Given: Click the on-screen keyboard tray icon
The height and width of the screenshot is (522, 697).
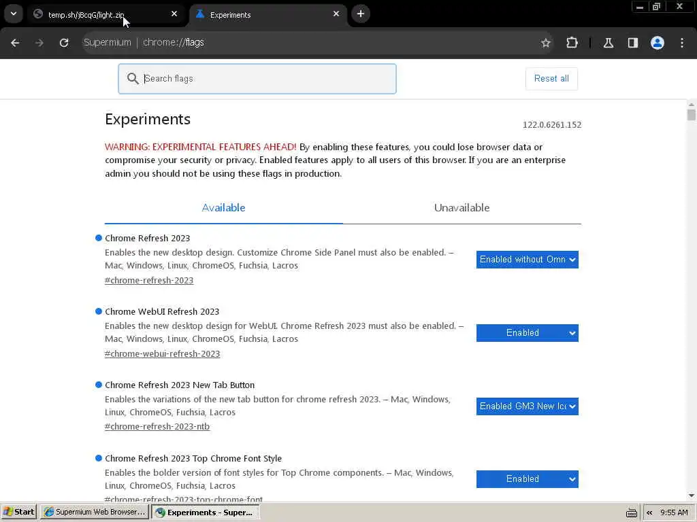Looking at the screenshot, I should pyautogui.click(x=631, y=512).
